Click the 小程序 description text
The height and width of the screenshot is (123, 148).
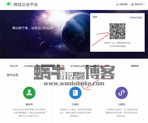coord(122,113)
